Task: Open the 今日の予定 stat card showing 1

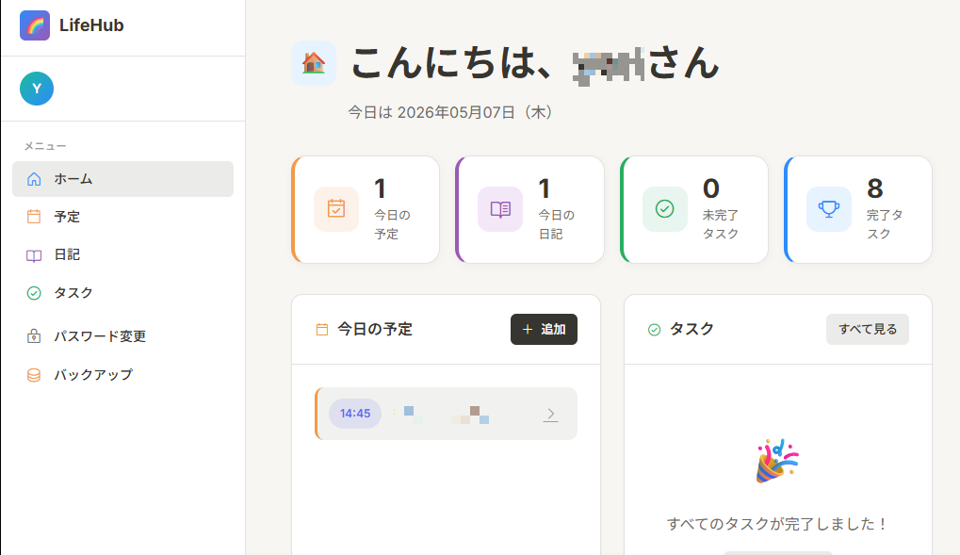Action: (366, 209)
